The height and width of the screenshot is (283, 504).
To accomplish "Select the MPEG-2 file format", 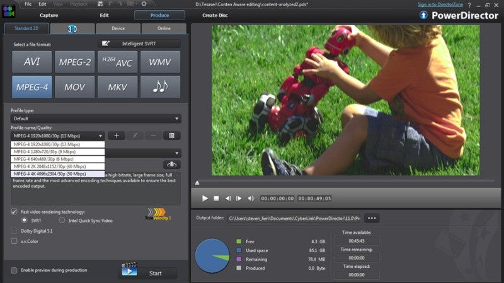I will 74,62.
